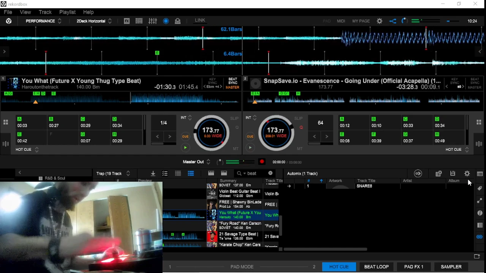Click the lighting/video panel icon next to LINK
This screenshot has width=486, height=273.
pos(178,21)
